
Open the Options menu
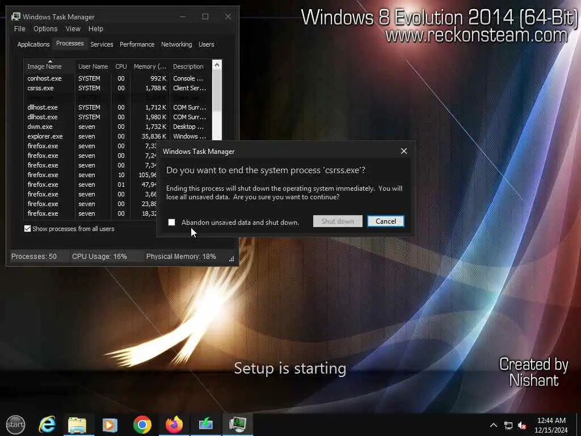[x=45, y=28]
